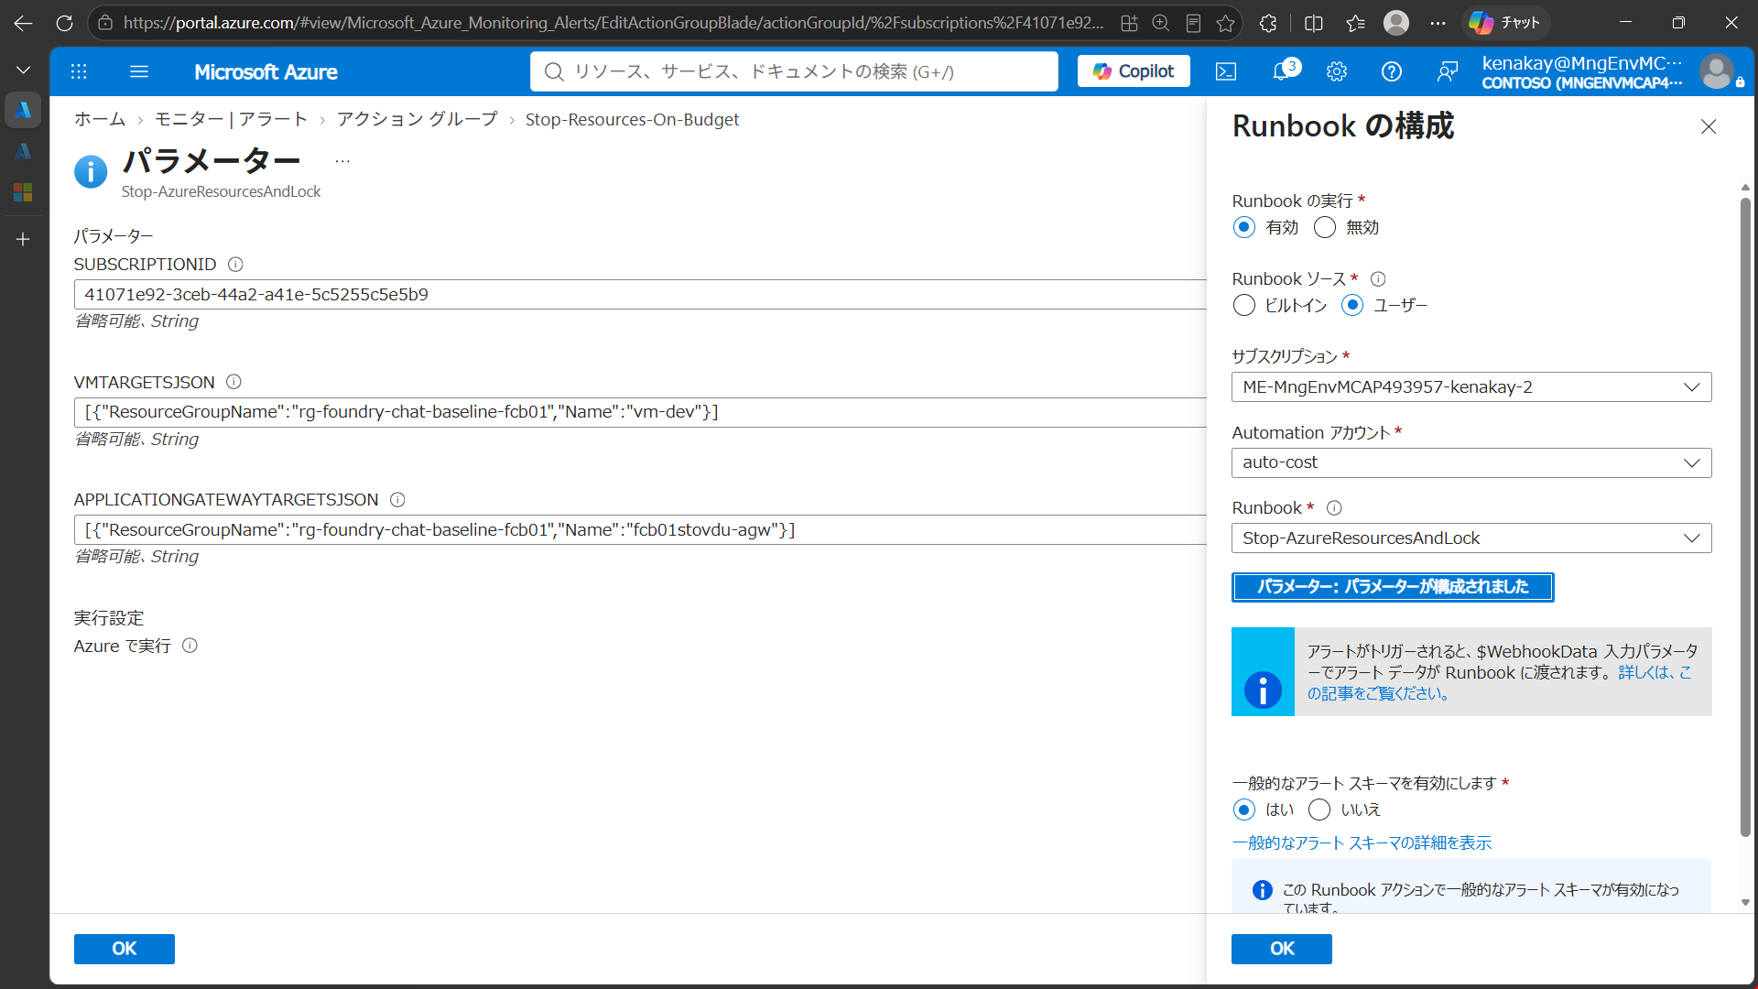Open Azure help and support icon
Screen dimensions: 1758x989
[x=1392, y=71]
